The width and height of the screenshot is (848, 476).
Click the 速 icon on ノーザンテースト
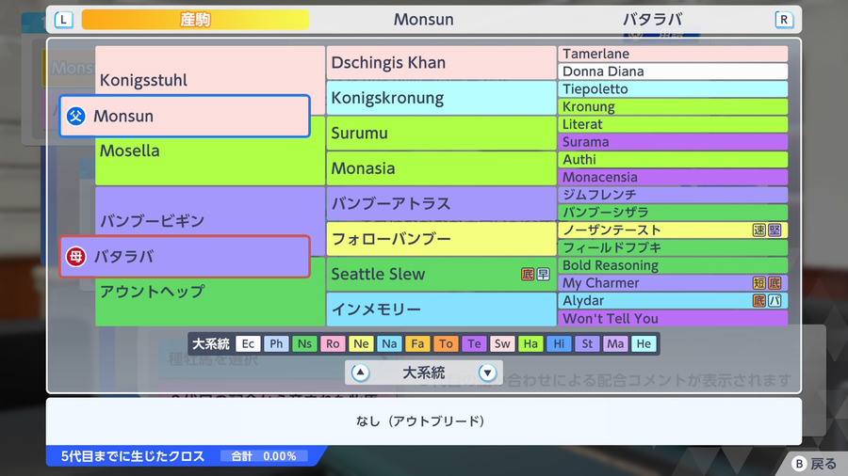point(758,230)
